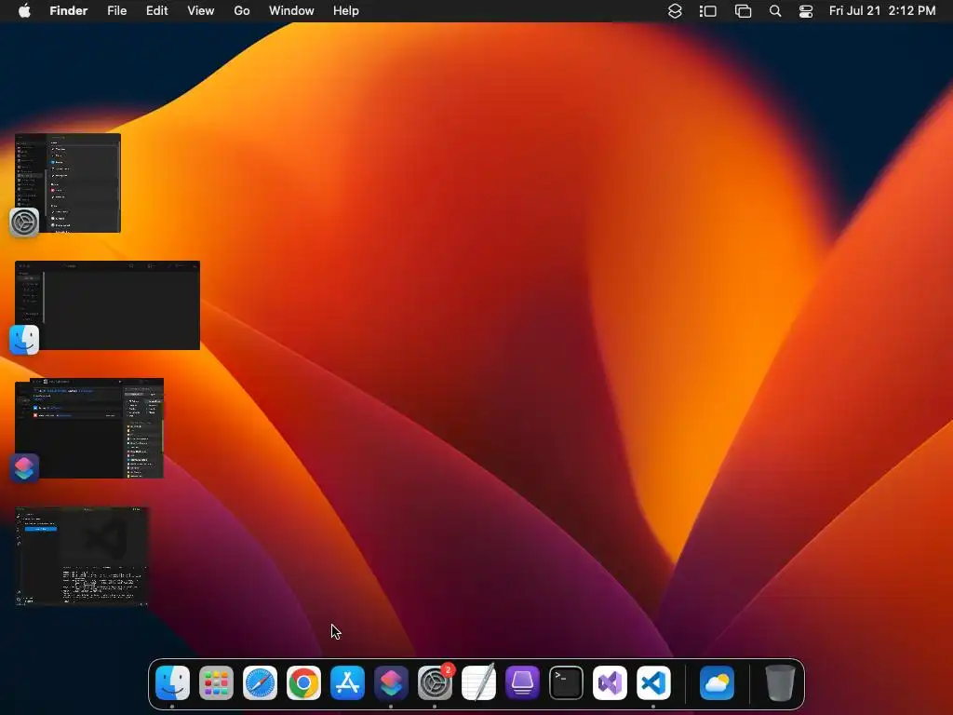Screen dimensions: 953x715
Task: Launch Safari from the Dock
Action: tap(261, 682)
